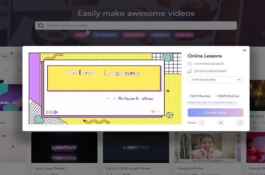The height and width of the screenshot is (175, 265).
Task: Choose the Tik Tok Style tag
Action: [x=105, y=35]
